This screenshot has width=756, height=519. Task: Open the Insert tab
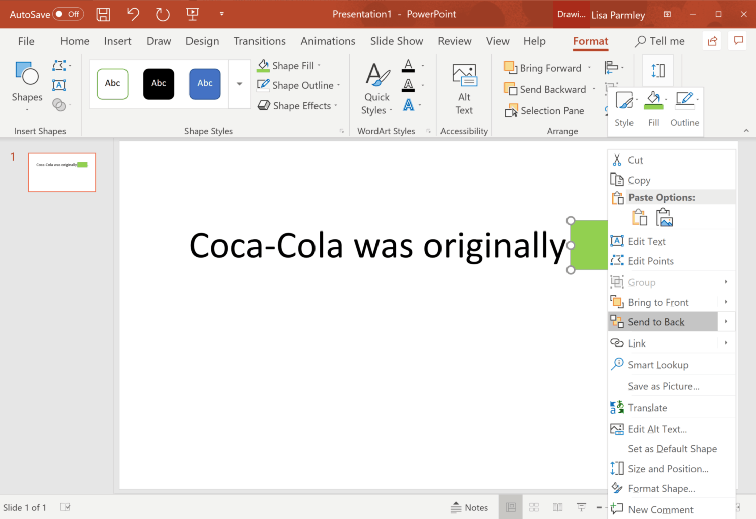(117, 41)
